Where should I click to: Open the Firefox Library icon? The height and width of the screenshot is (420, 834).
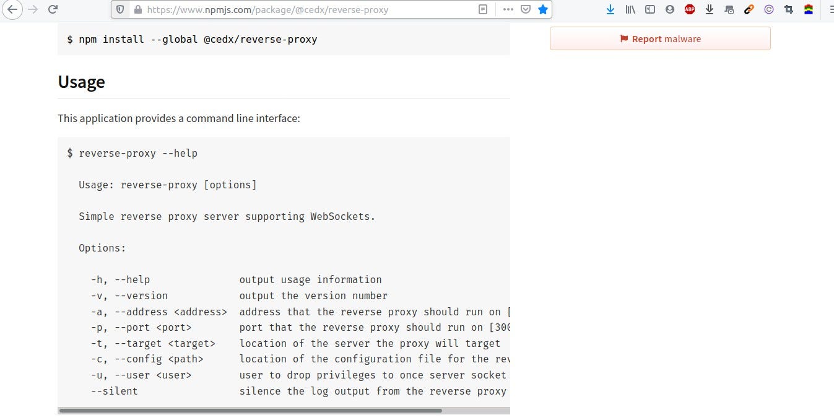point(630,9)
